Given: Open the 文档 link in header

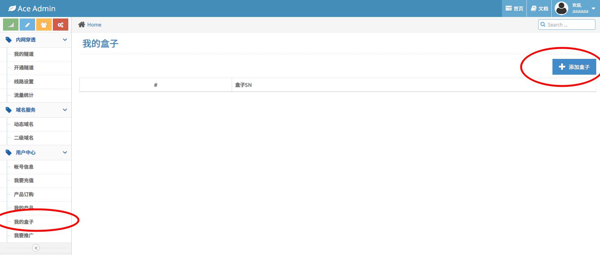Looking at the screenshot, I should (540, 8).
